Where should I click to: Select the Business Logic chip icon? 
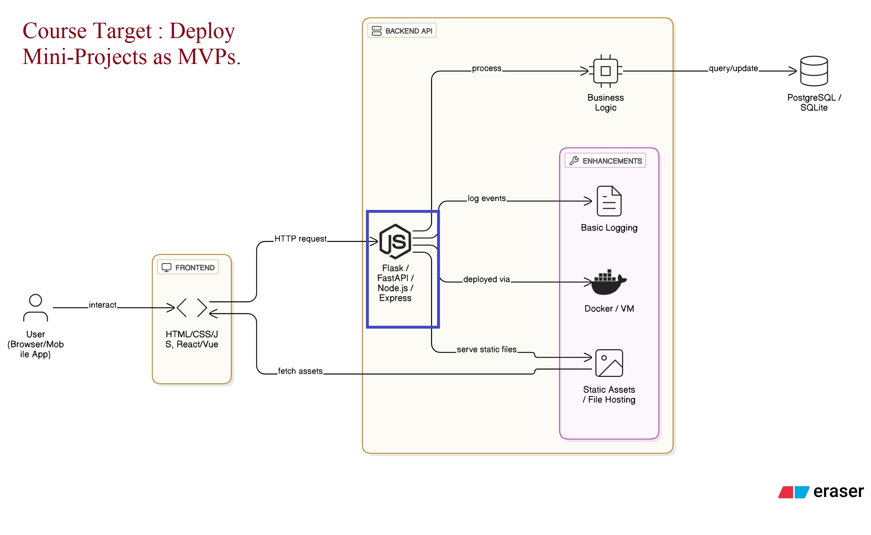point(605,71)
